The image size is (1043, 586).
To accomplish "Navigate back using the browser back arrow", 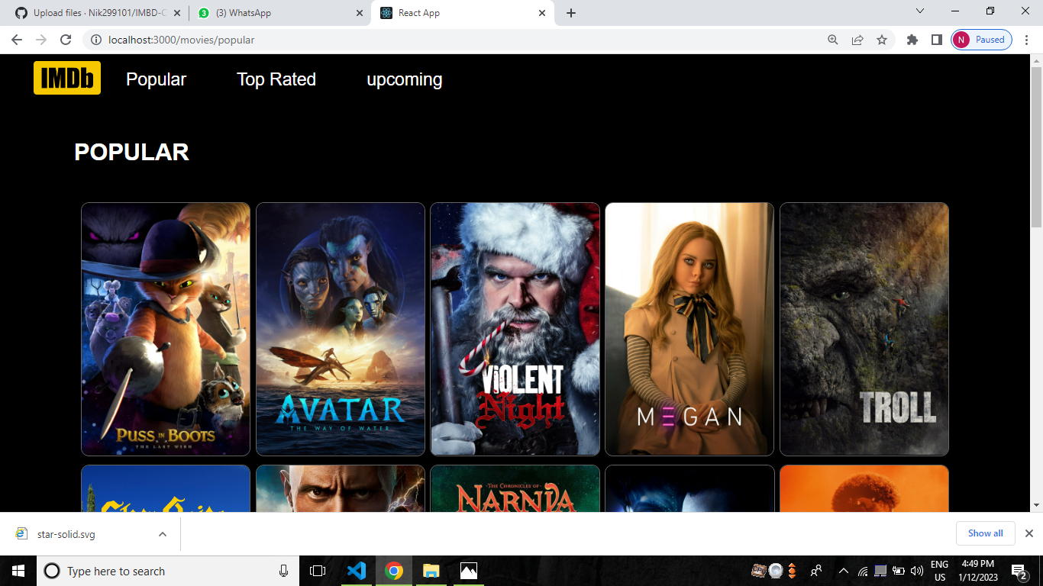I will pos(16,40).
